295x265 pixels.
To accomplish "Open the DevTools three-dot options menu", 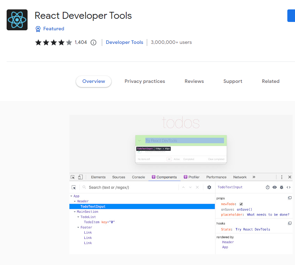I will coord(282,177).
